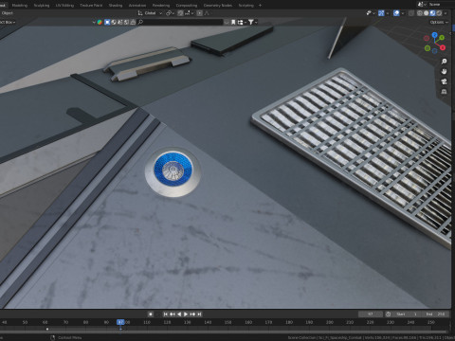Click the Start frame field
Screen dimensions: 455x341
[x=407, y=314]
